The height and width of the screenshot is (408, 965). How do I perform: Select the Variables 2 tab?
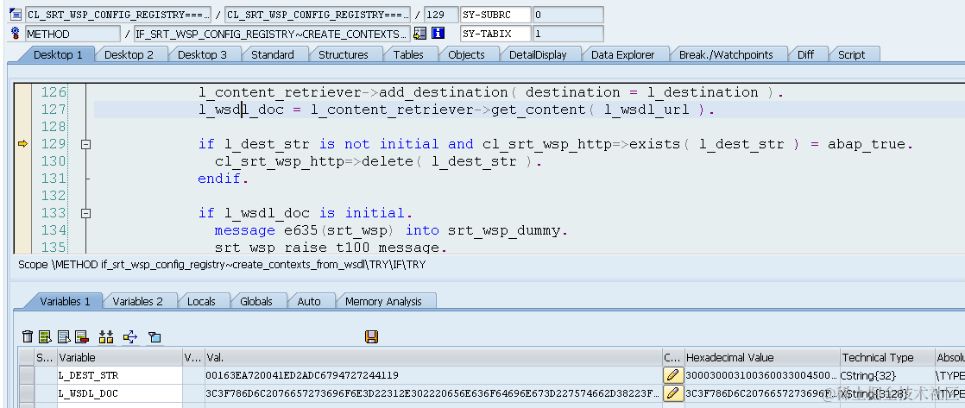pos(138,302)
